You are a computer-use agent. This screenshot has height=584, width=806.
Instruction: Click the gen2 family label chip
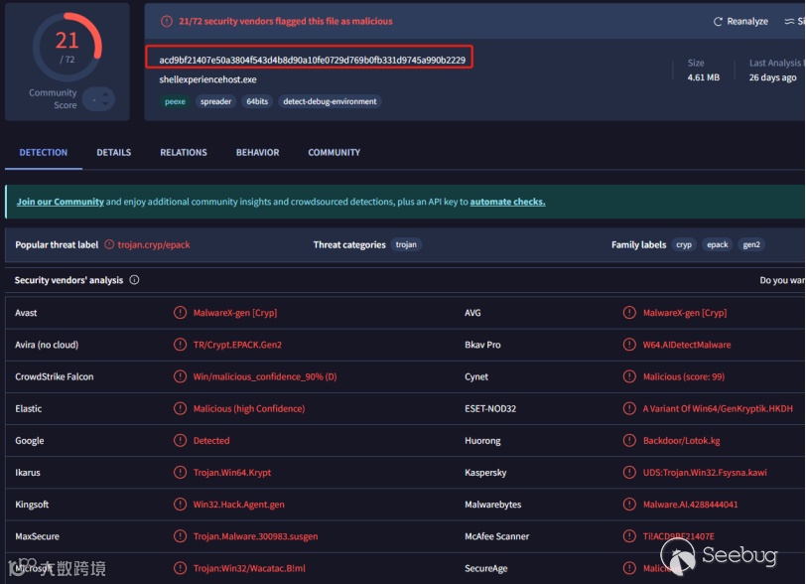pos(751,244)
